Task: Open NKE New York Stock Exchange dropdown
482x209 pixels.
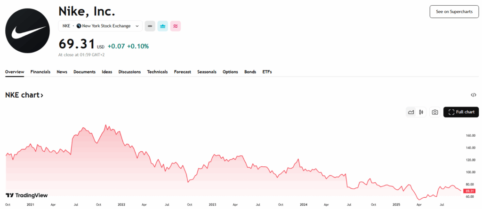Action: (x=100, y=26)
